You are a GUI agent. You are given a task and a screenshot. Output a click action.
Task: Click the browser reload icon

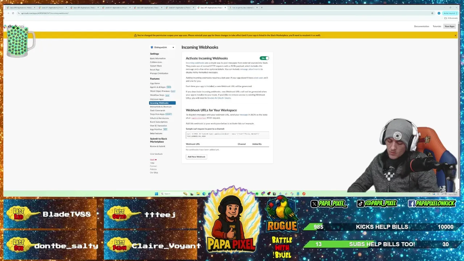[13, 13]
